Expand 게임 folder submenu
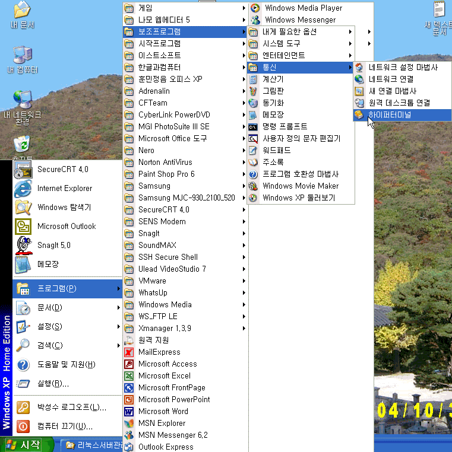The height and width of the screenshot is (452, 452). coord(185,8)
